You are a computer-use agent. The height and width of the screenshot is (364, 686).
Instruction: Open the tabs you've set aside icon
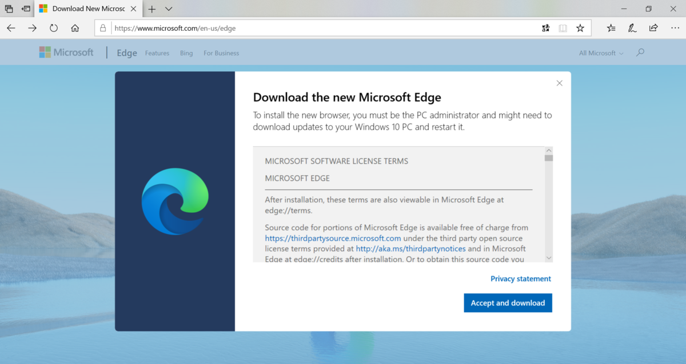coord(9,9)
